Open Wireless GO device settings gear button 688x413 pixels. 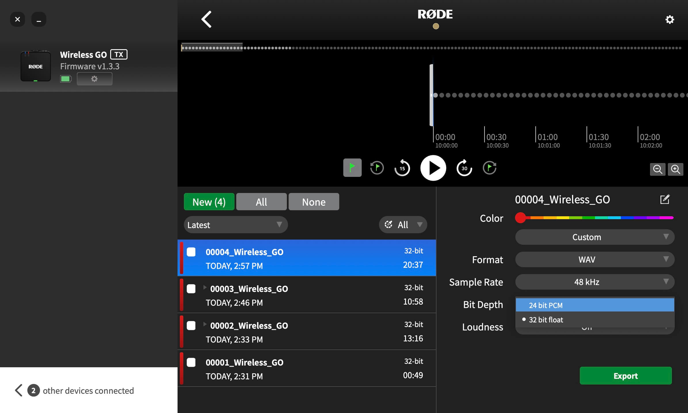click(94, 79)
